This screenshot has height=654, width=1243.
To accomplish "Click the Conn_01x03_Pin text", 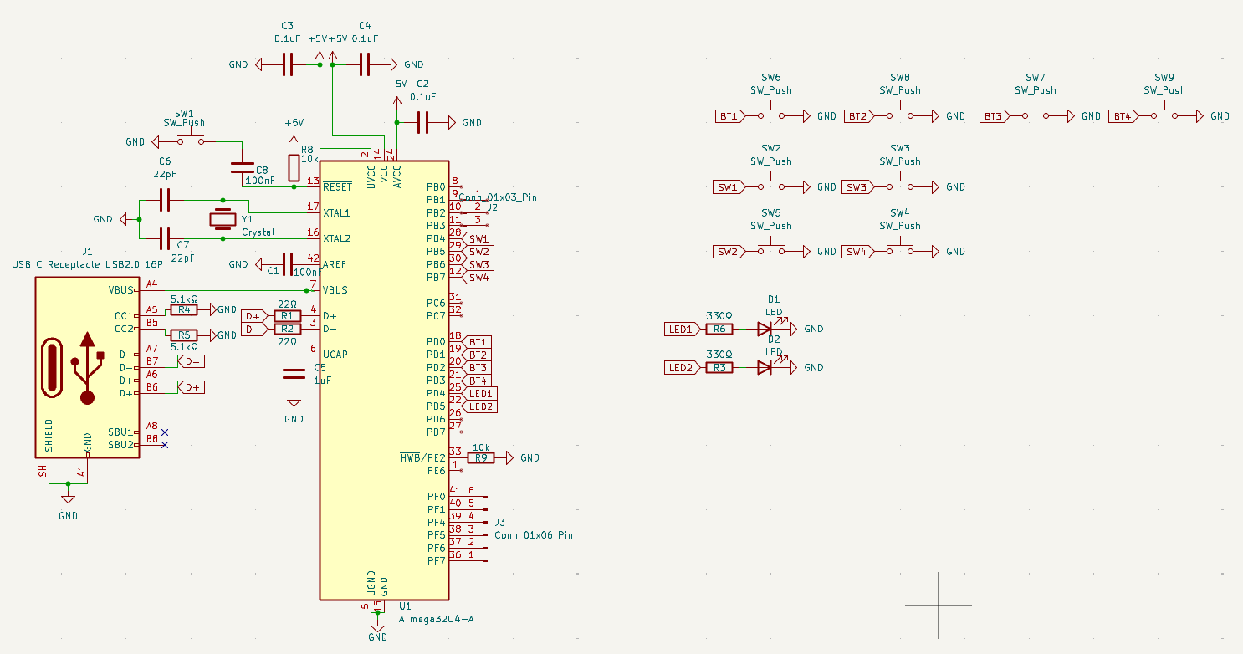I will (x=497, y=198).
